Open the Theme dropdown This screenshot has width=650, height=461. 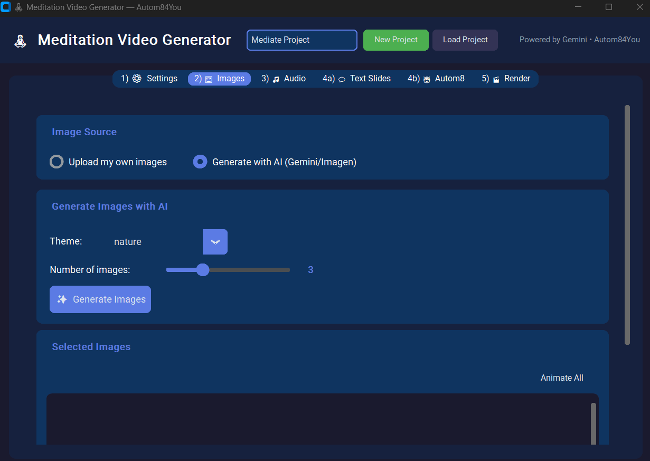215,241
